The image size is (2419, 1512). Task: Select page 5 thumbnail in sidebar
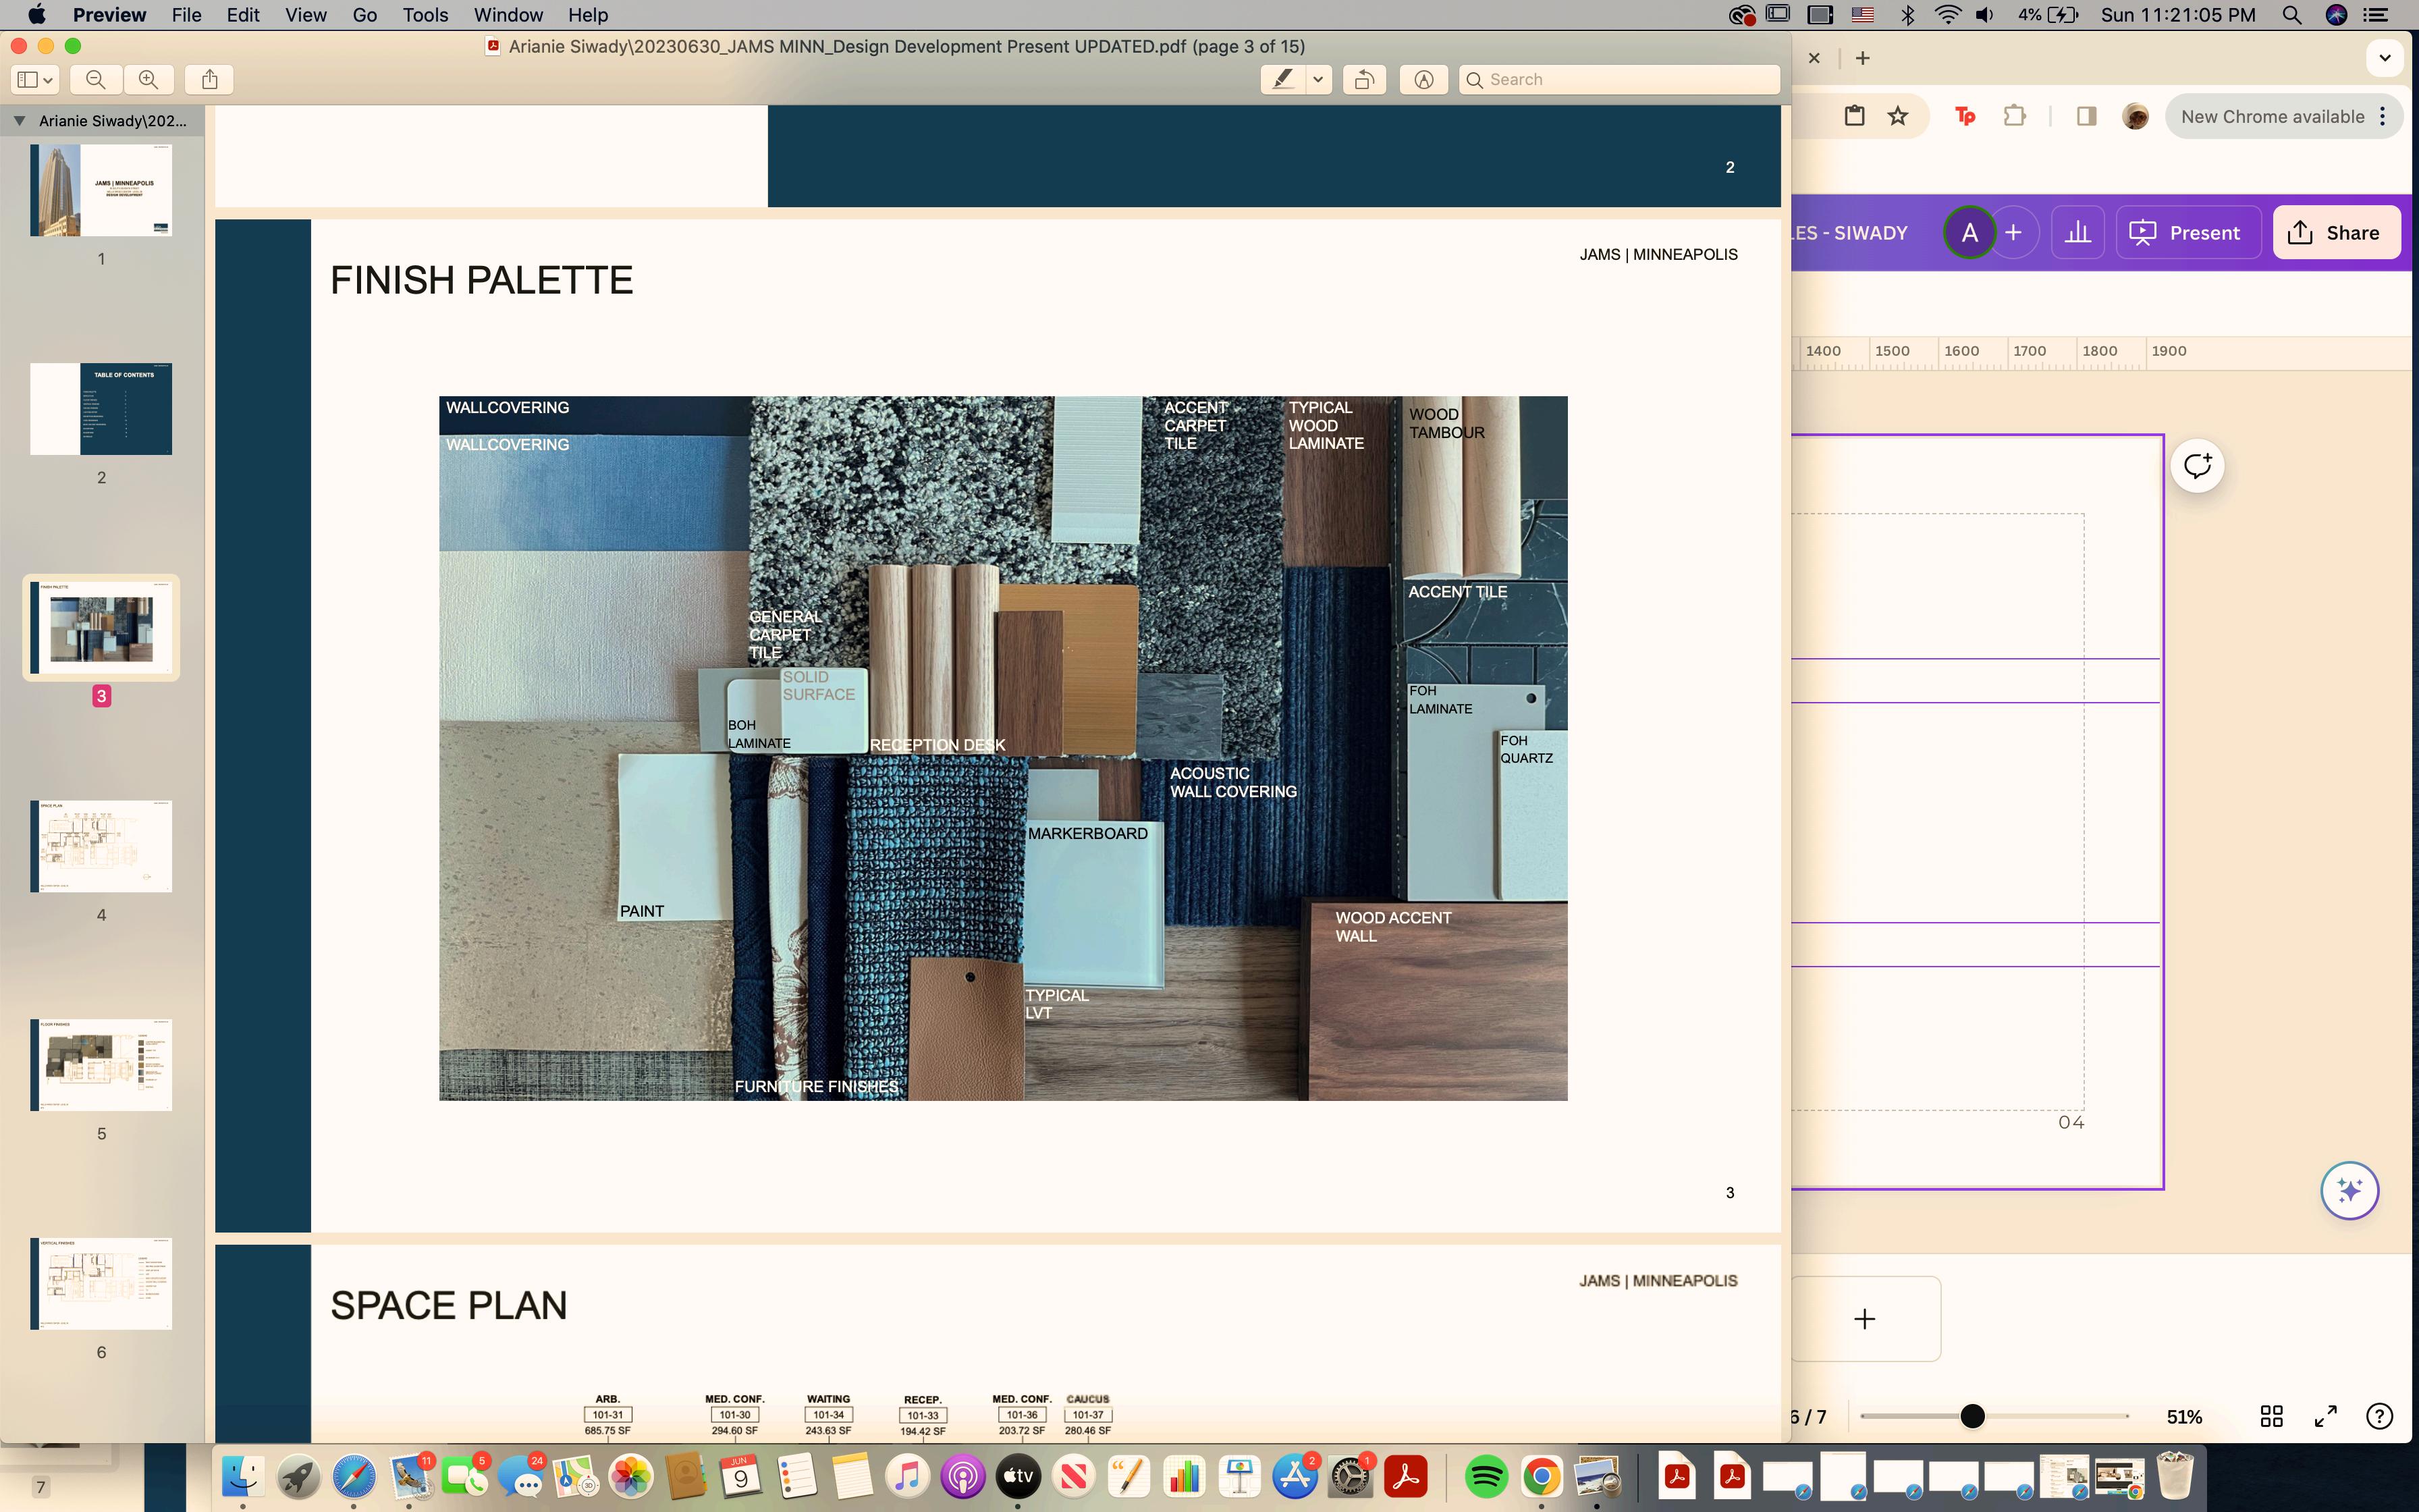pyautogui.click(x=101, y=1065)
